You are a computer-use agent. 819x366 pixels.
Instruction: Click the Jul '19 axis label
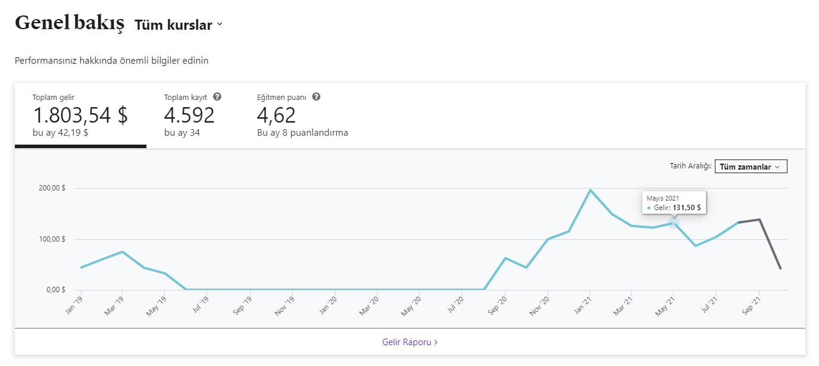(200, 304)
